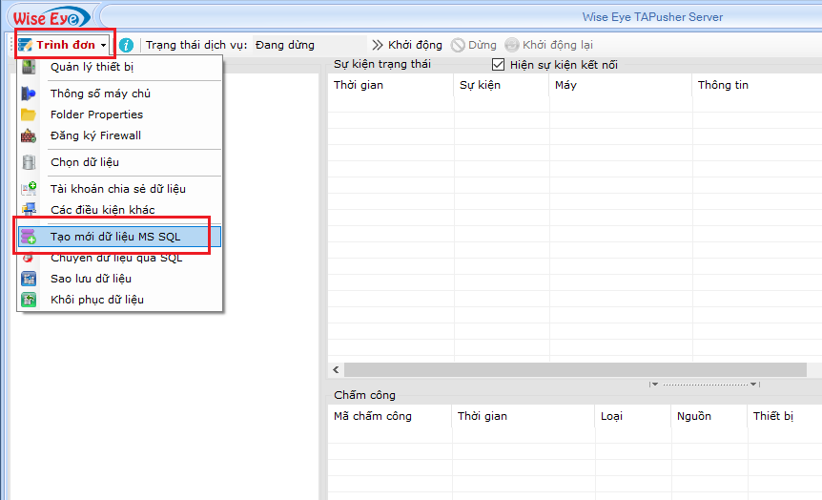Click the Khôi phục dữ liệu restore icon
This screenshot has height=500, width=822.
pyautogui.click(x=29, y=300)
